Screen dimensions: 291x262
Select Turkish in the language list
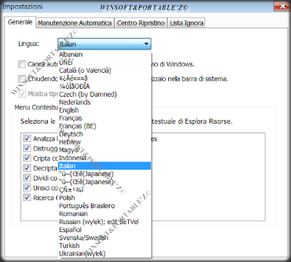(x=105, y=245)
